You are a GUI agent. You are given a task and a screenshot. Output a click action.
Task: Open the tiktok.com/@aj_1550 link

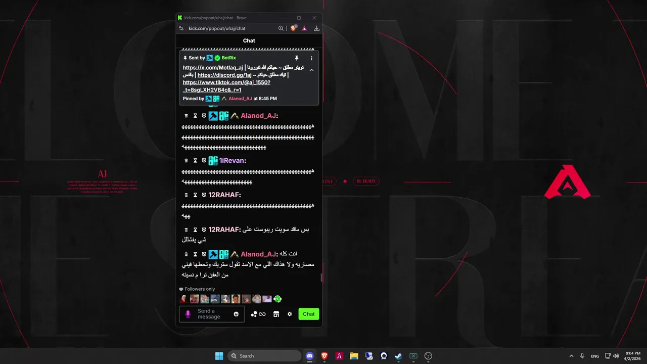pyautogui.click(x=226, y=86)
